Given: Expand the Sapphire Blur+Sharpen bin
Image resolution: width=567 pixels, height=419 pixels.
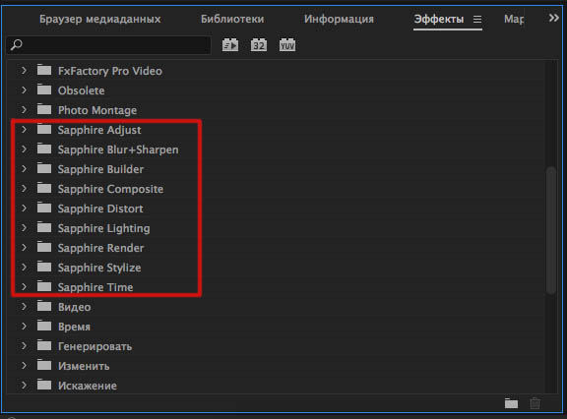Looking at the screenshot, I should 24,149.
